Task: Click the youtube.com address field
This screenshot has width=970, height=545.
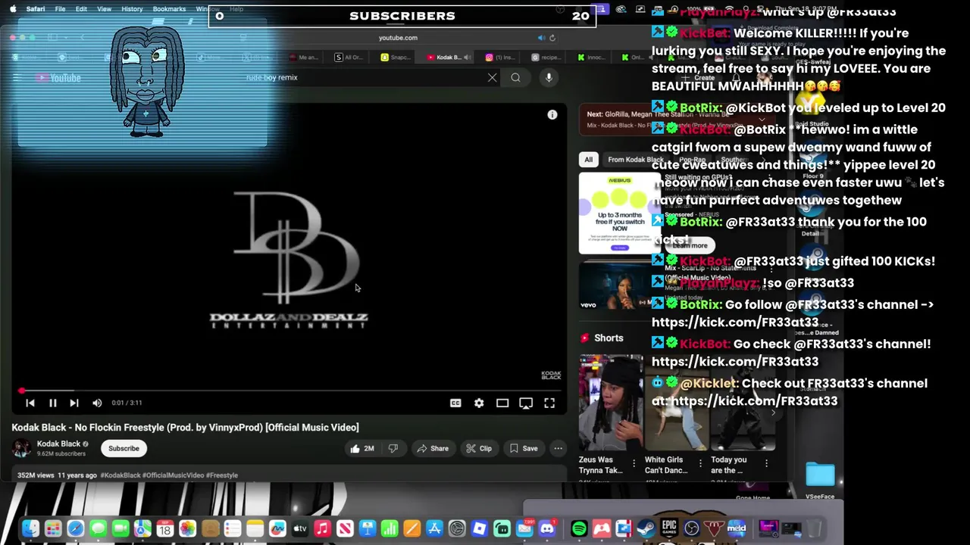Action: (398, 38)
